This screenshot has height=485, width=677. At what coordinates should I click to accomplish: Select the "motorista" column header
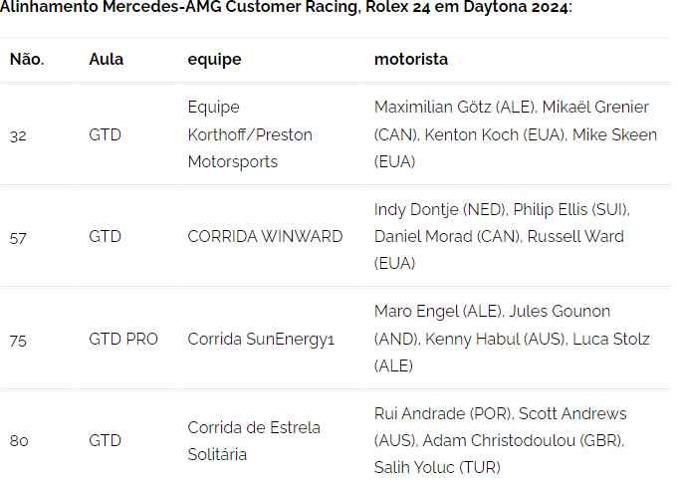coord(410,59)
